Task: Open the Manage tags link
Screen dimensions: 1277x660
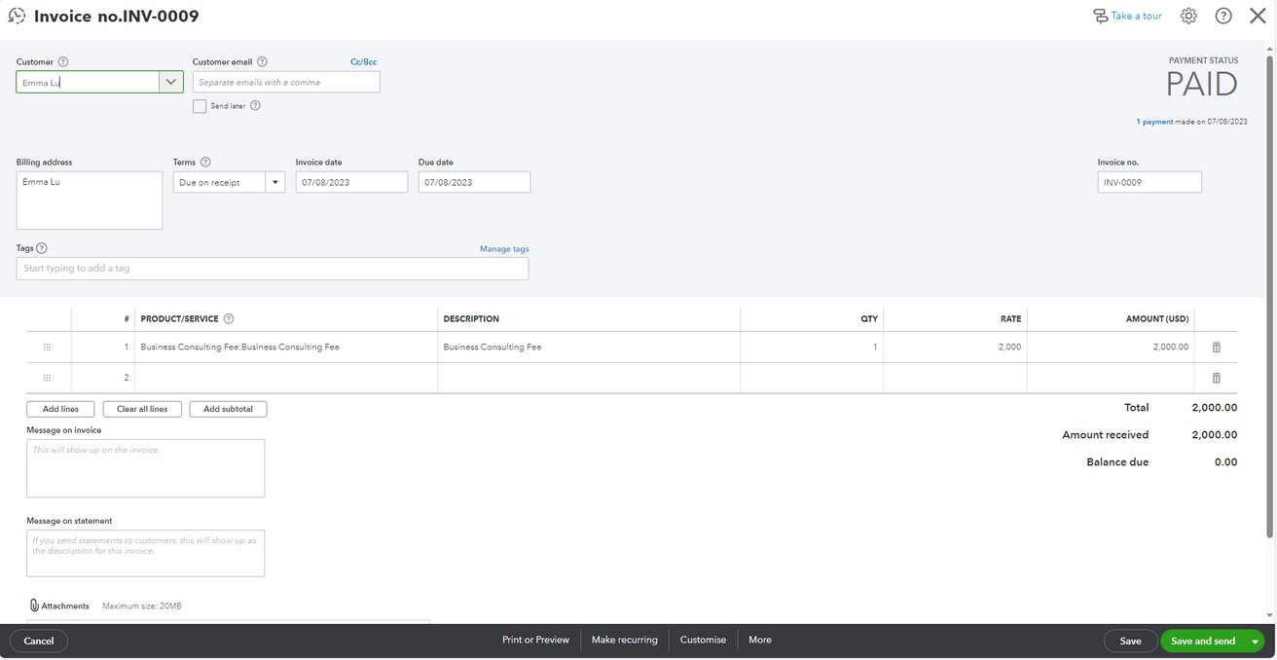Action: pos(504,249)
